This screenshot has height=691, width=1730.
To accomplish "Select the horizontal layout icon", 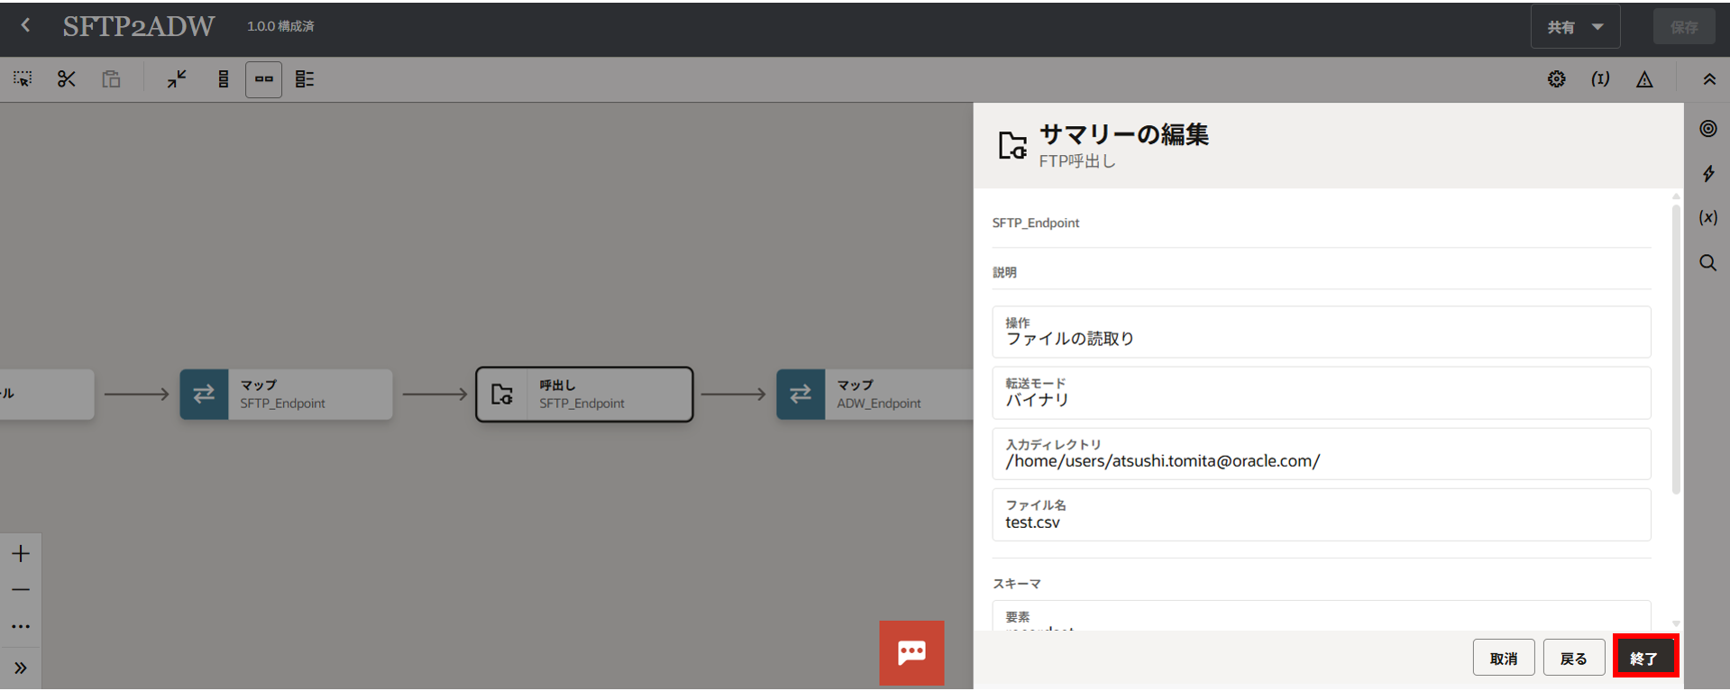I will pyautogui.click(x=264, y=79).
